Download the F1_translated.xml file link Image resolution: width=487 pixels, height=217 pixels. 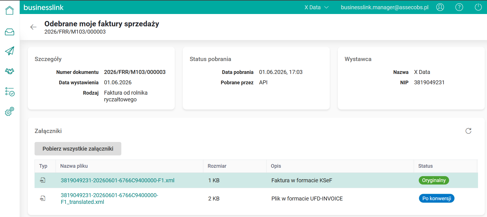point(110,199)
